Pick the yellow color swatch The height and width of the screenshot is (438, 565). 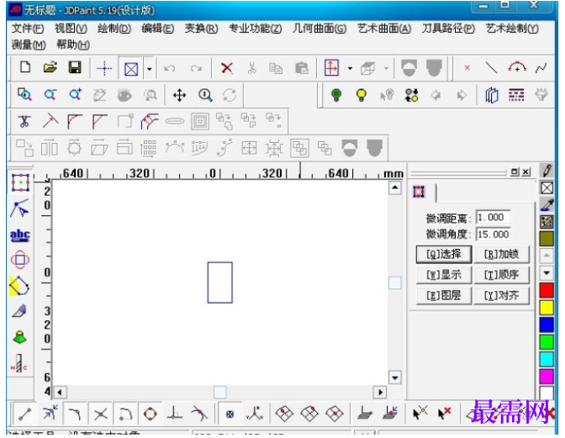point(547,308)
